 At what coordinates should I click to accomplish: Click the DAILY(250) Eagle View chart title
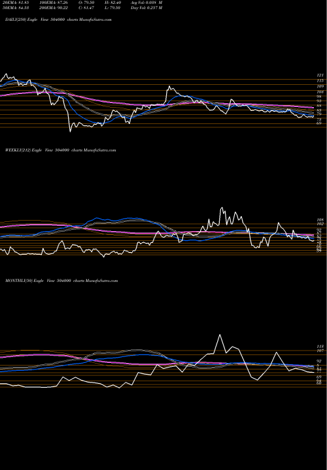pyautogui.click(x=58, y=20)
